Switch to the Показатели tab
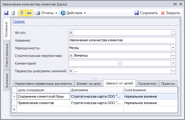Image resolution: width=185 pixels, height=120 pixels. (x=147, y=84)
